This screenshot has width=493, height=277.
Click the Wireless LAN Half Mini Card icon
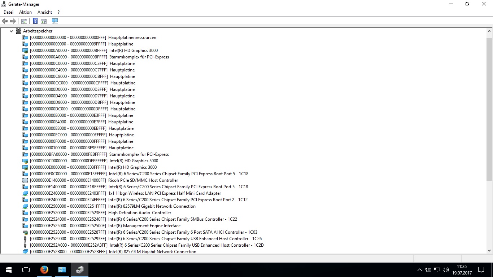click(25, 193)
